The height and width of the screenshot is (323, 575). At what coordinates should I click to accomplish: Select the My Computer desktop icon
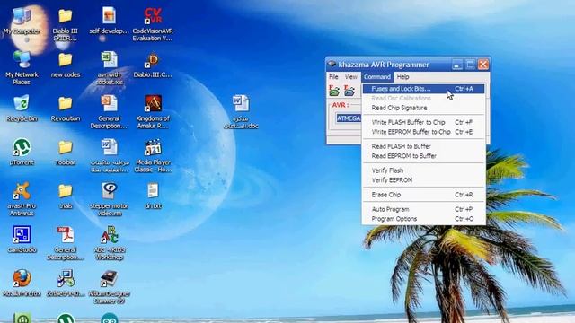click(x=22, y=22)
